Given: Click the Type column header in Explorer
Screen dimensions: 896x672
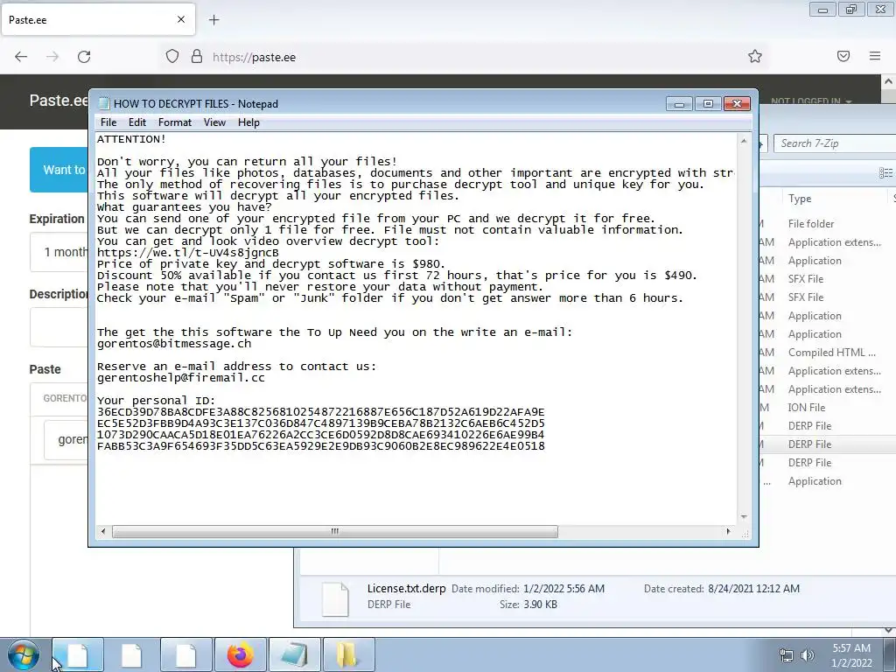Looking at the screenshot, I should pos(800,199).
